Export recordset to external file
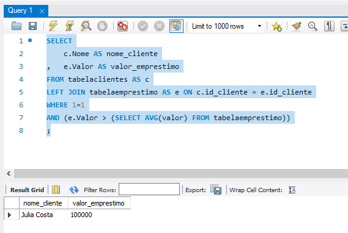 pyautogui.click(x=216, y=190)
